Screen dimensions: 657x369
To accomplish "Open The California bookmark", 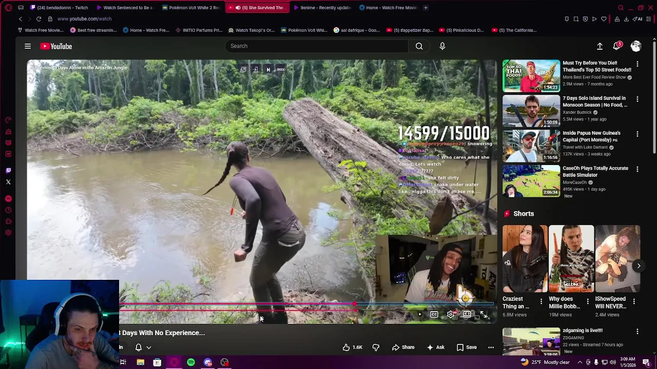I will 514,30.
